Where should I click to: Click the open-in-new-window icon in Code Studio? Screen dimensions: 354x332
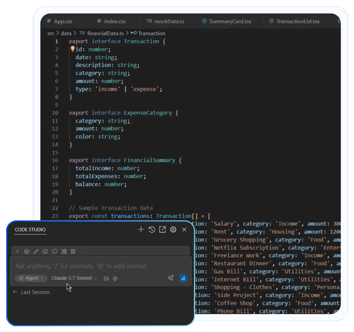162,230
